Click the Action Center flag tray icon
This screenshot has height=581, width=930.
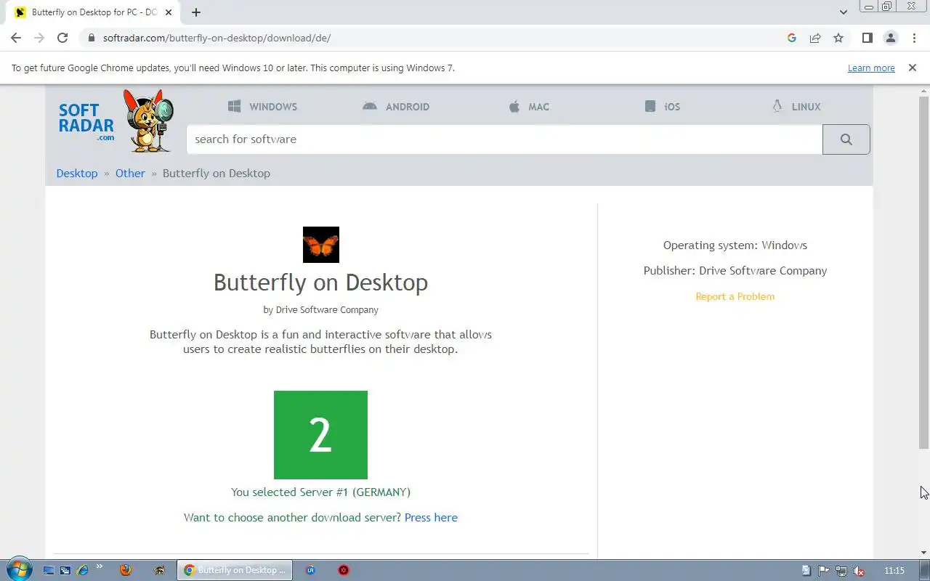click(x=824, y=571)
